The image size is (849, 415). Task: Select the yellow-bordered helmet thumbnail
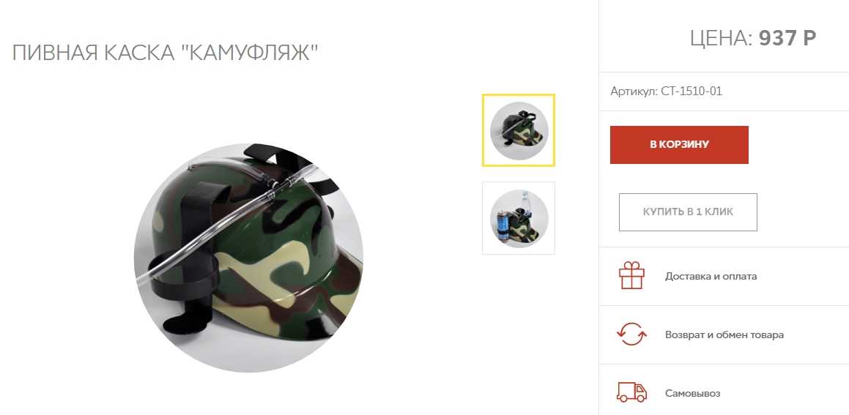pos(519,130)
